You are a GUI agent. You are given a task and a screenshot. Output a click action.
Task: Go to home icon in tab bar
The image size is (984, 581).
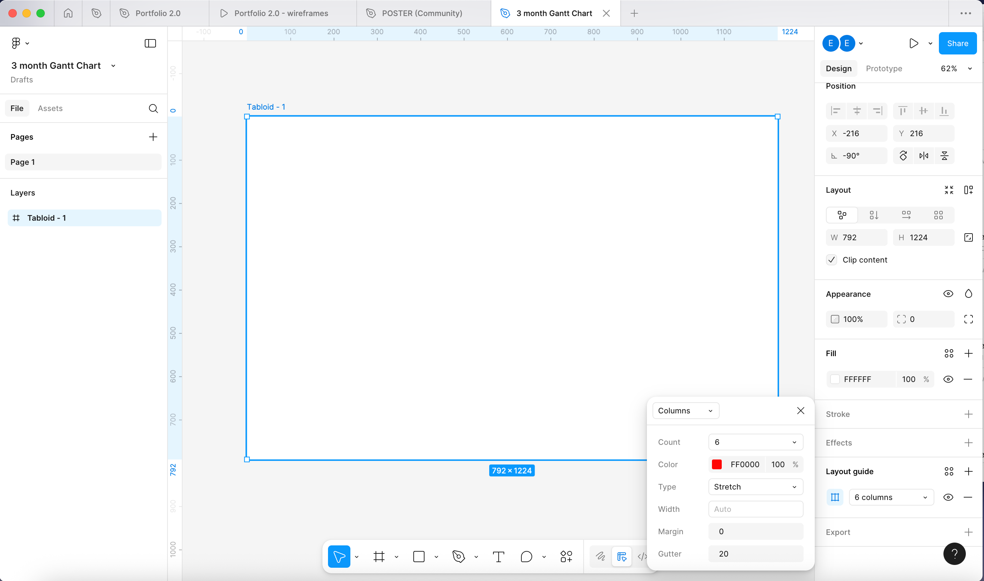68,13
